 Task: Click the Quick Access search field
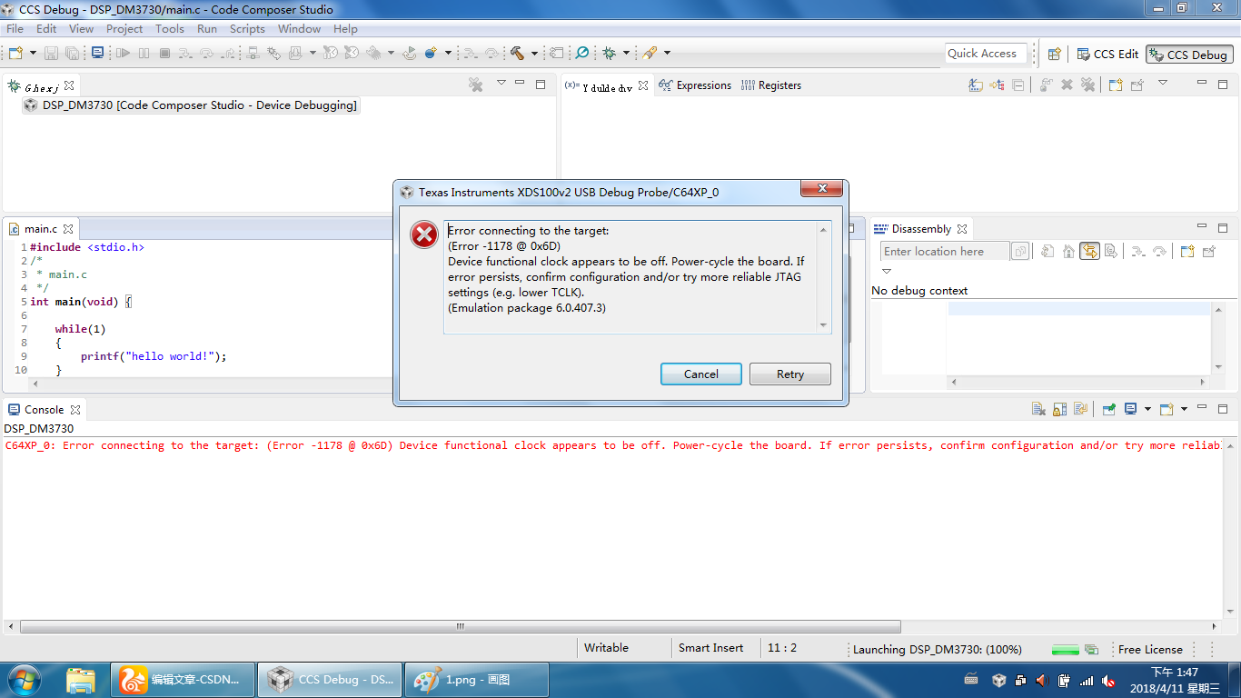tap(987, 54)
